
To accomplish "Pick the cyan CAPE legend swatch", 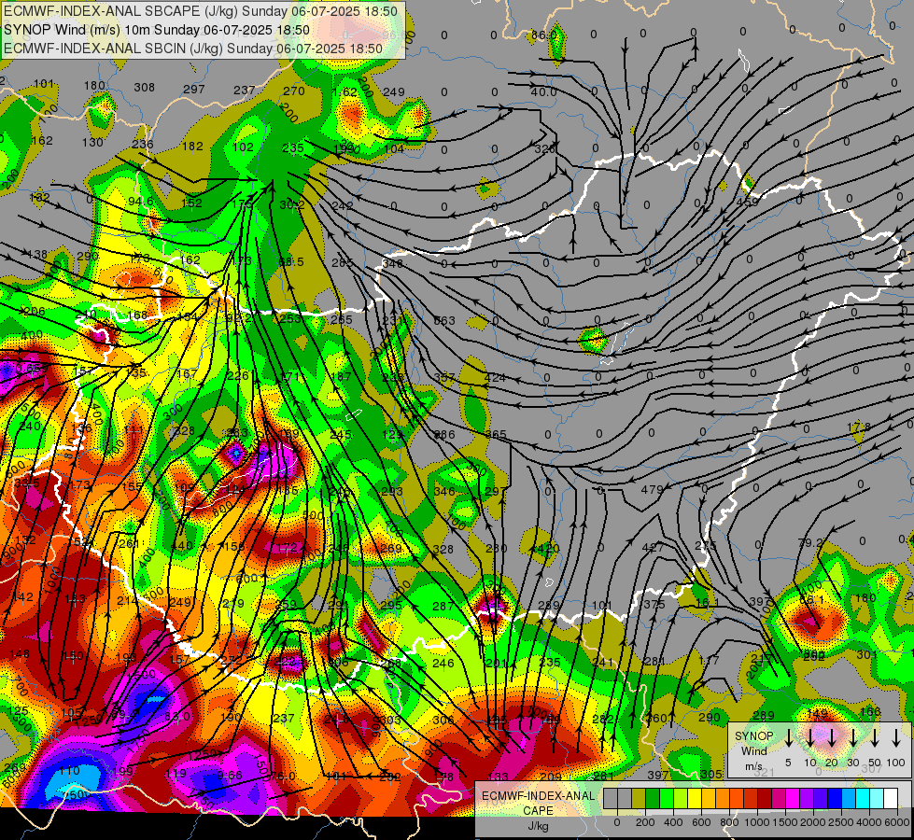I will point(862,798).
